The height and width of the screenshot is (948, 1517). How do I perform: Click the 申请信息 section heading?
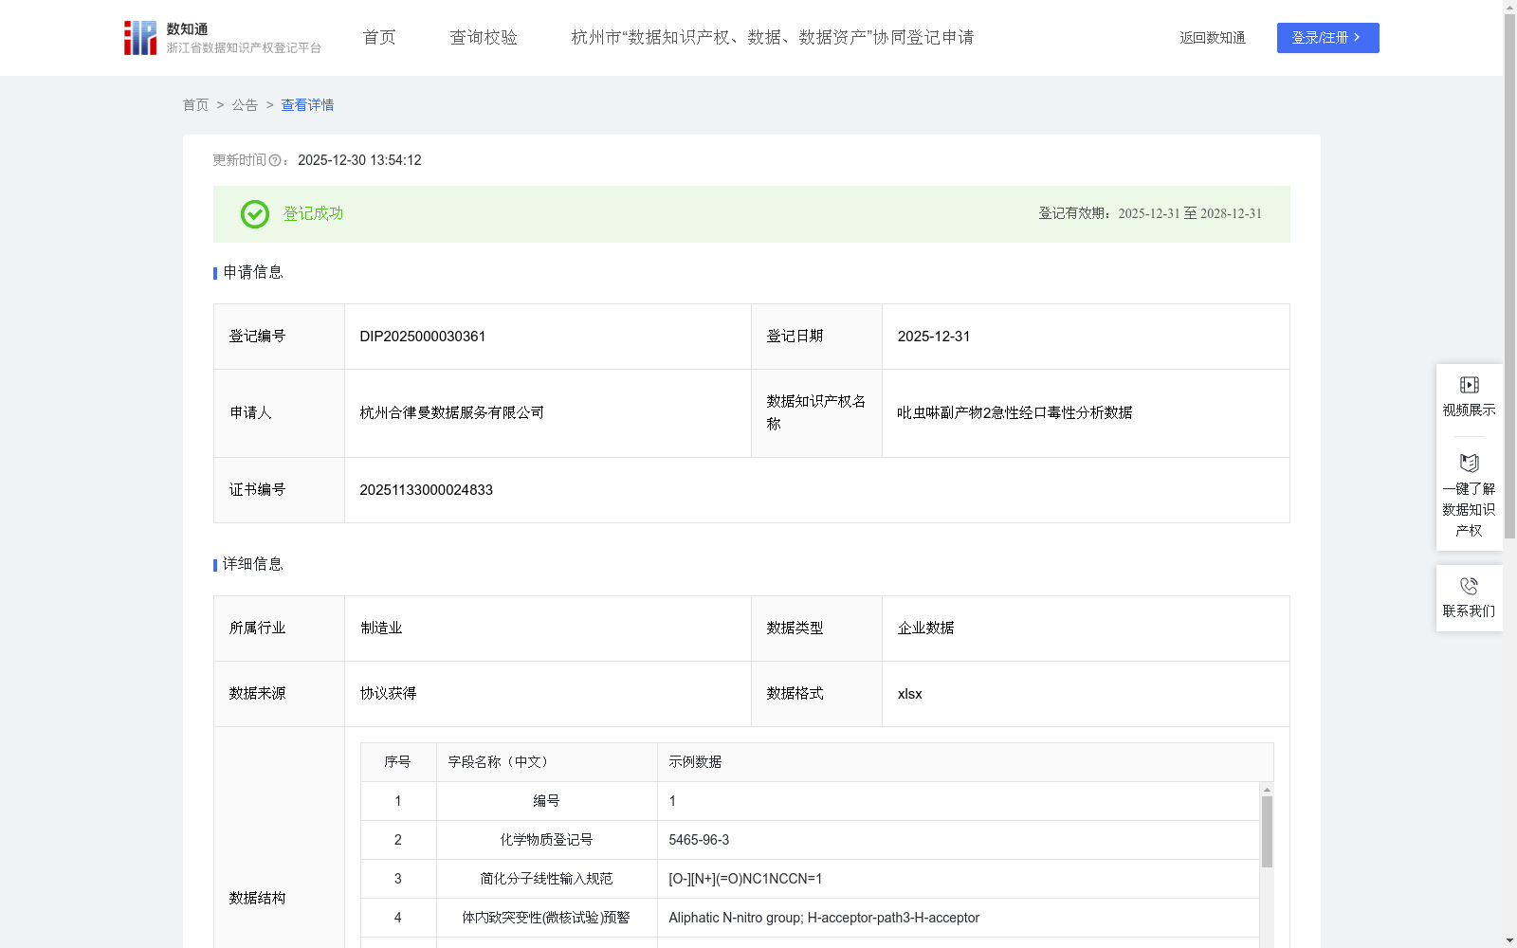253,272
